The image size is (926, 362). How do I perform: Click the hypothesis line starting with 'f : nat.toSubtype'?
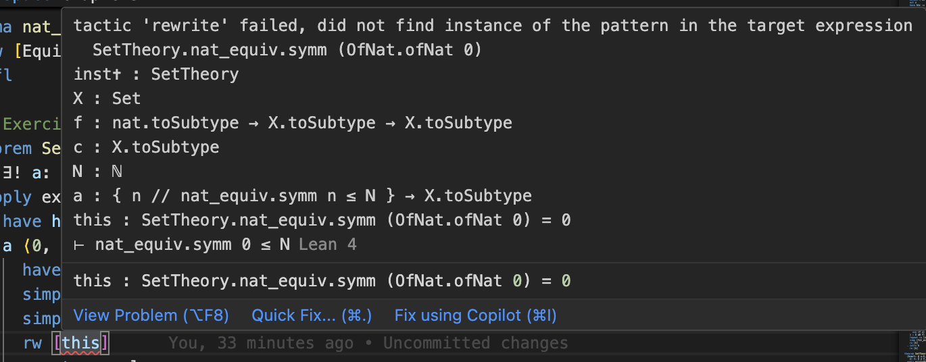(292, 123)
